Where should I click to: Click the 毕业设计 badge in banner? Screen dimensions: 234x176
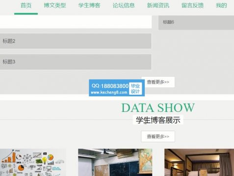[x=135, y=88]
